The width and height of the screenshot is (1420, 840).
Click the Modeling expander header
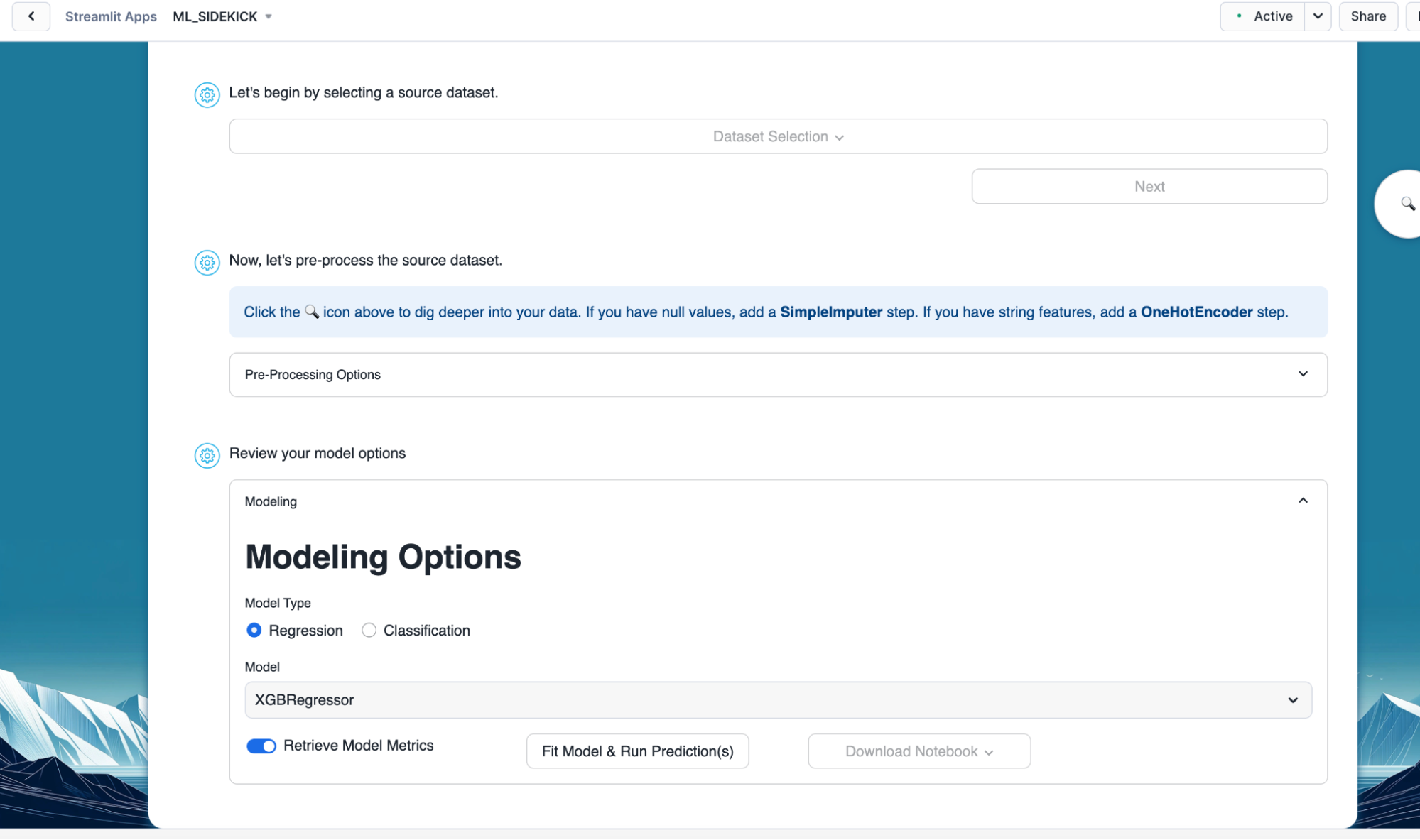[x=271, y=501]
